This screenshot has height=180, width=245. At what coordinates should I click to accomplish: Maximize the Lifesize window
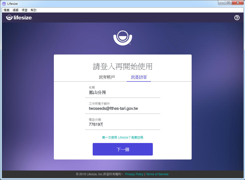228,3
